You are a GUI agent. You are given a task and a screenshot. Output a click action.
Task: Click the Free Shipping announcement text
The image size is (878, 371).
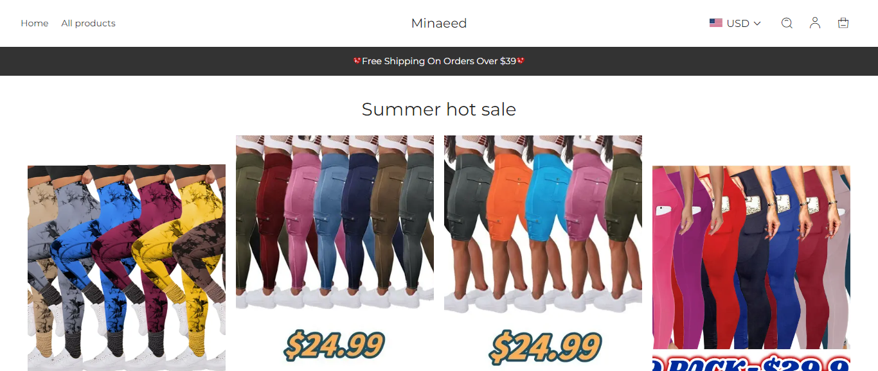point(439,61)
